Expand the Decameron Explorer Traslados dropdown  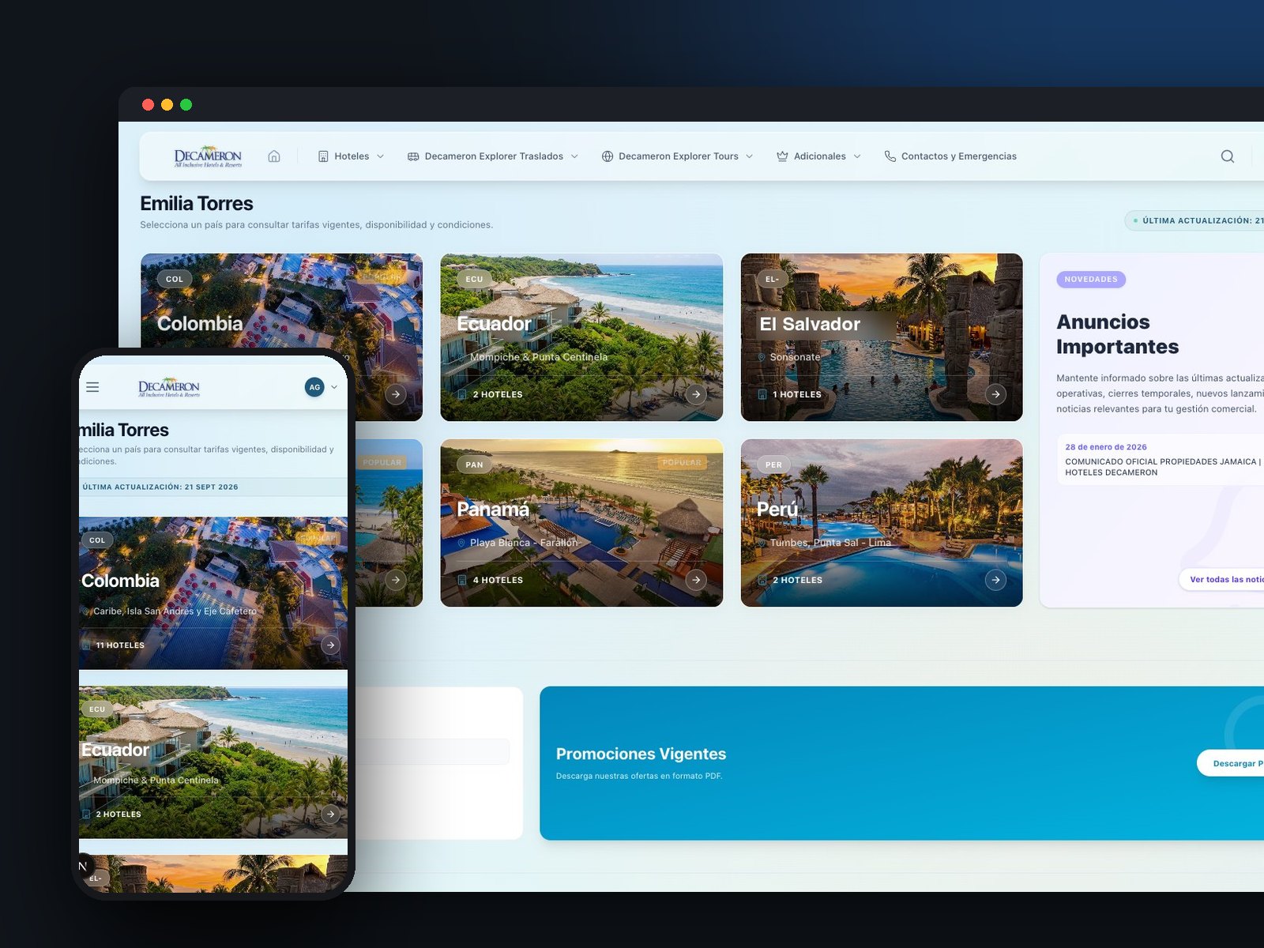(x=493, y=156)
